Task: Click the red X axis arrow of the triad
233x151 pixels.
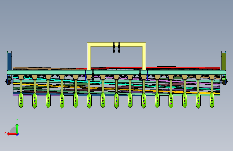Action: point(12,134)
